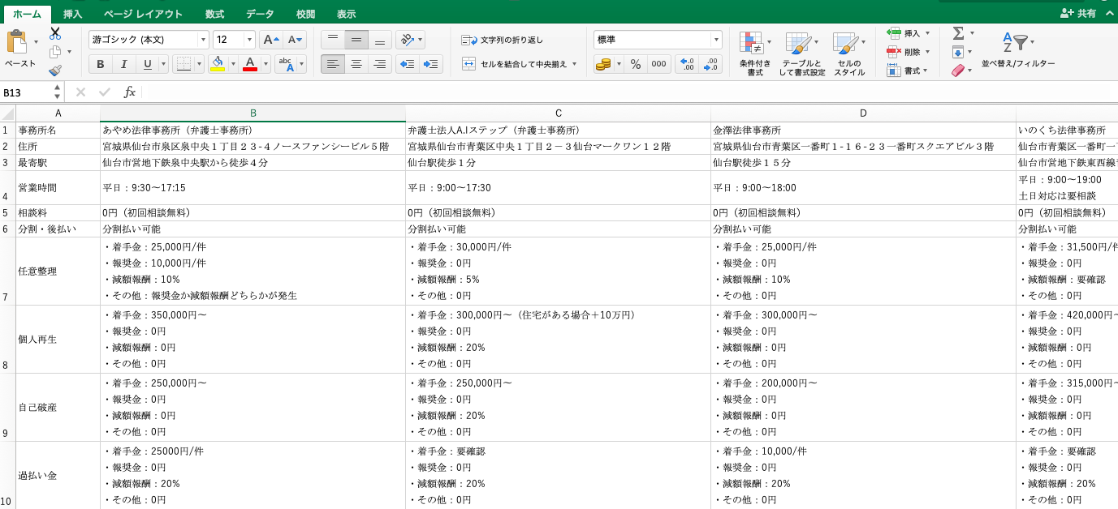This screenshot has width=1118, height=509.
Task: Activate the format painter brush
Action: tap(55, 71)
